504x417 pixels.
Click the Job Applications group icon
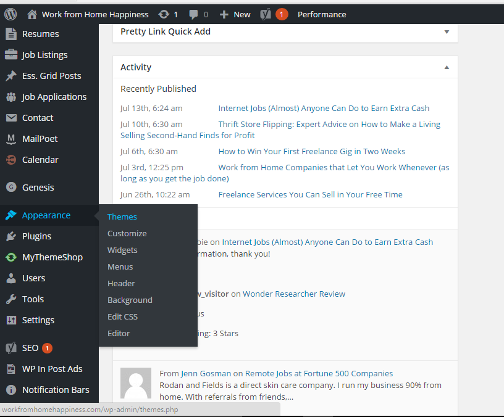[11, 97]
